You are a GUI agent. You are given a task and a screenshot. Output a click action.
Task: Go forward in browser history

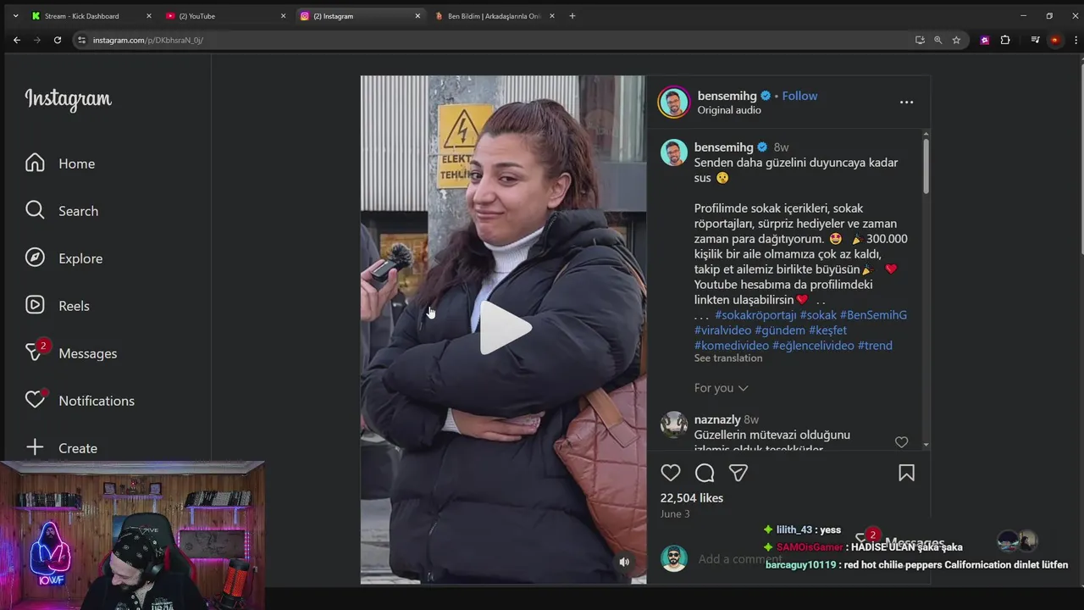[x=37, y=40]
